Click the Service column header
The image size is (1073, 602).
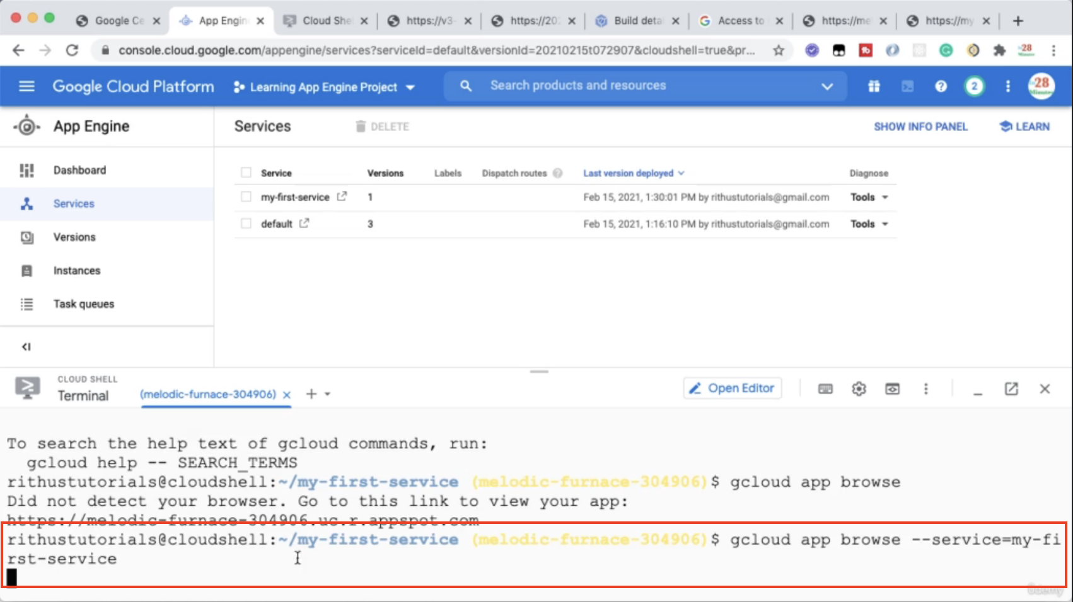point(276,173)
